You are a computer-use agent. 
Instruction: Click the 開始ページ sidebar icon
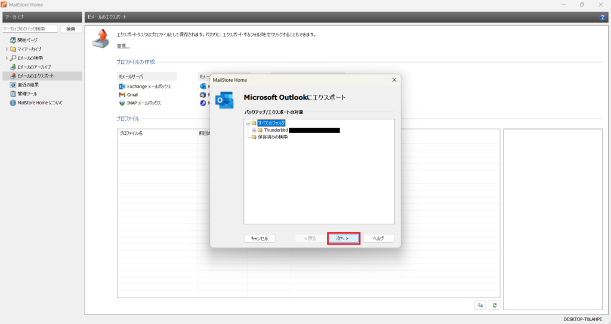point(13,40)
